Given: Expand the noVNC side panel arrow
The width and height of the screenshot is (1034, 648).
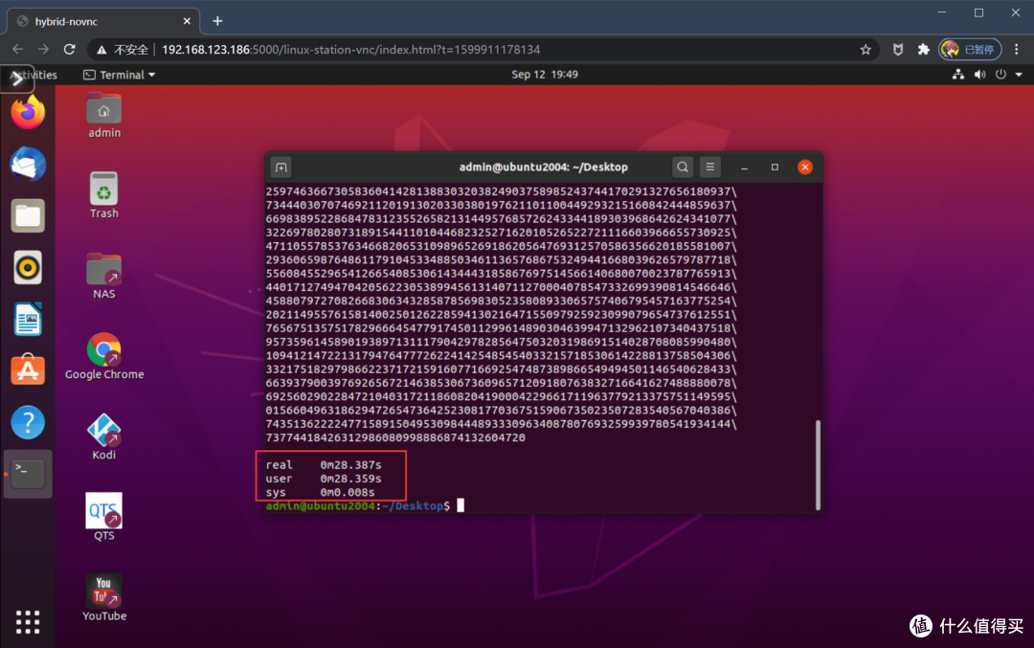Looking at the screenshot, I should [17, 79].
